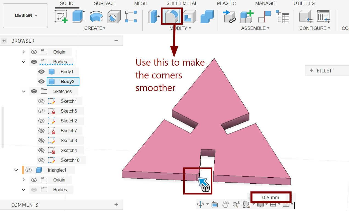Select the Press Pull tool
349x211 pixels.
click(154, 16)
